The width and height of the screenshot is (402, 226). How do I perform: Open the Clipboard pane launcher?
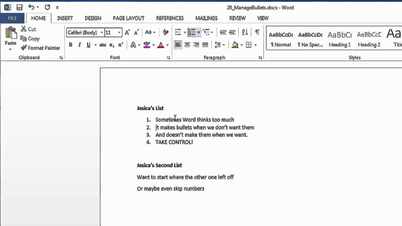click(61, 58)
